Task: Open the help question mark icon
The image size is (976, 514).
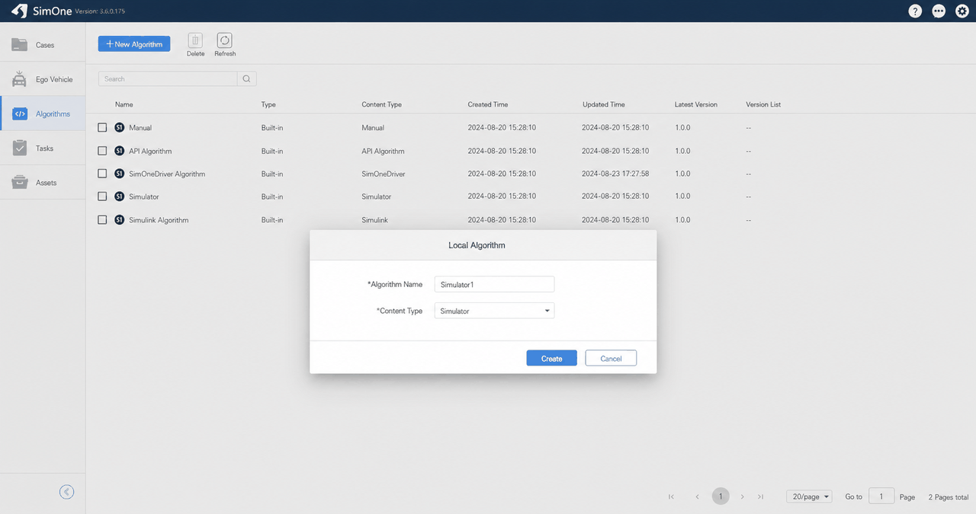Action: click(915, 11)
